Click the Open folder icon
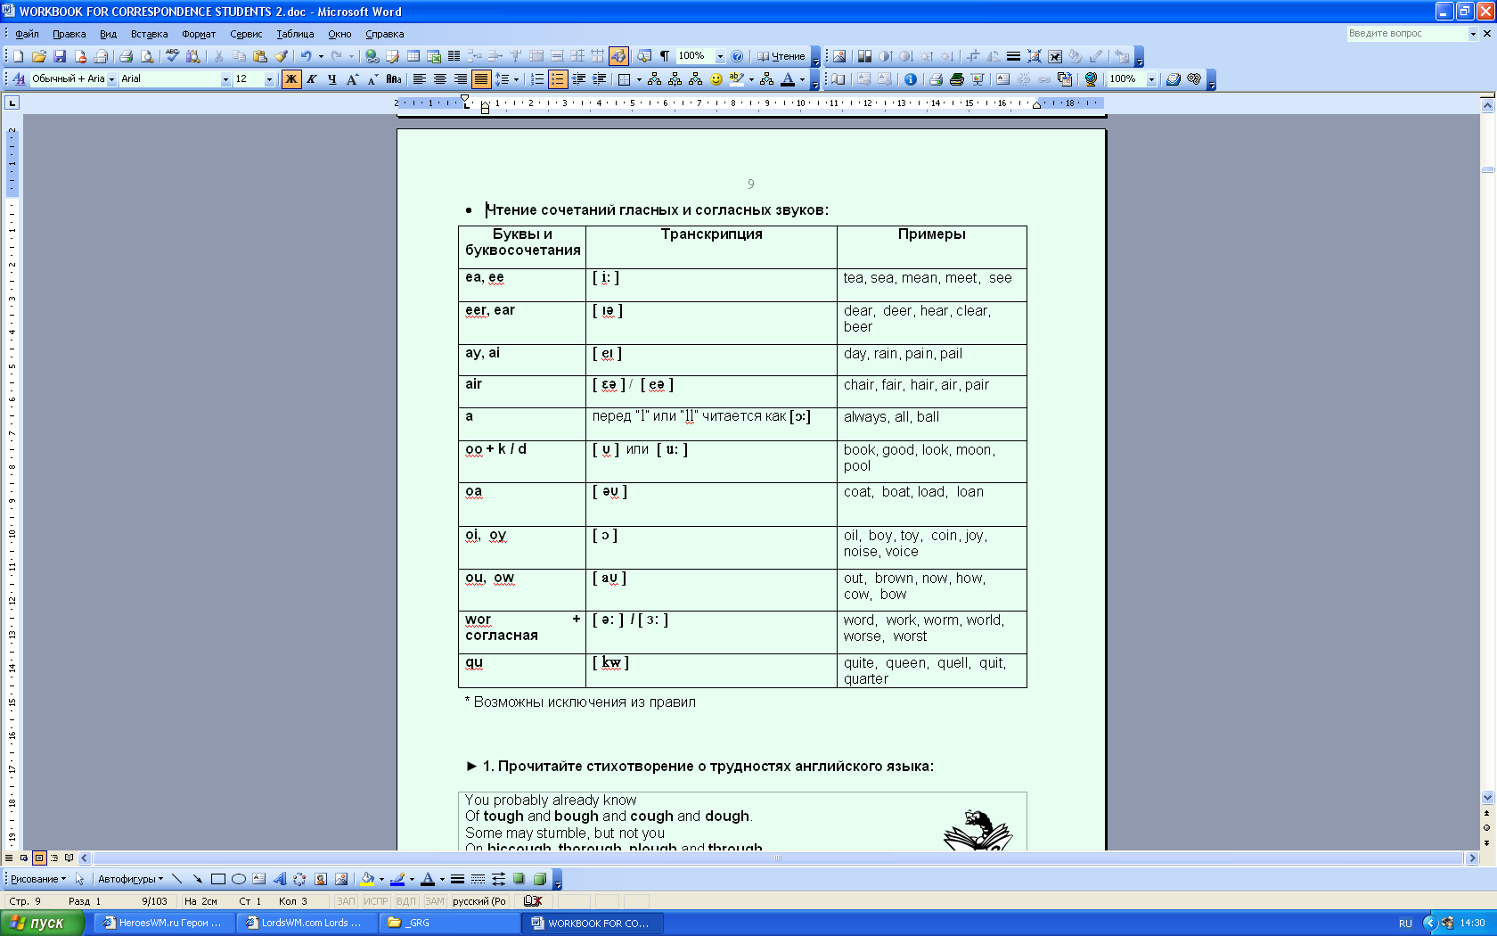The width and height of the screenshot is (1497, 936). pos(38,56)
